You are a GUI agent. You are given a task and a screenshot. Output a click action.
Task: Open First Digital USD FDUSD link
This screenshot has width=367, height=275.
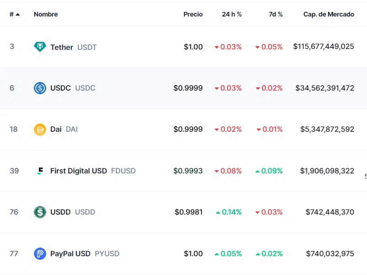pyautogui.click(x=93, y=171)
